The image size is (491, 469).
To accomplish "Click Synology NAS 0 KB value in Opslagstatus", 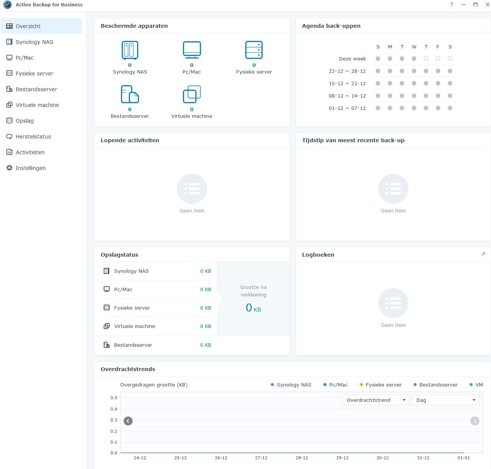I will click(x=205, y=271).
